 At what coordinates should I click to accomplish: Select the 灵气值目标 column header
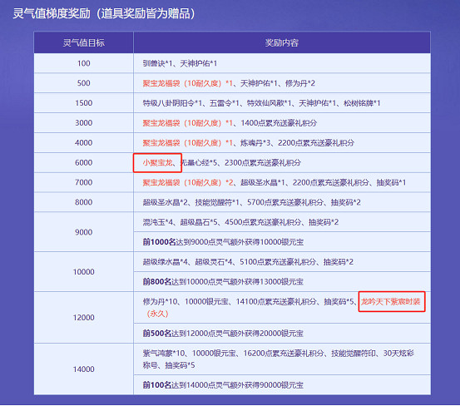click(84, 42)
